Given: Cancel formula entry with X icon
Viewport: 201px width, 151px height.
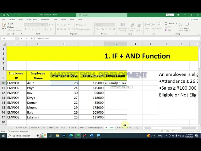Looking at the screenshot, I should pyautogui.click(x=22, y=38).
